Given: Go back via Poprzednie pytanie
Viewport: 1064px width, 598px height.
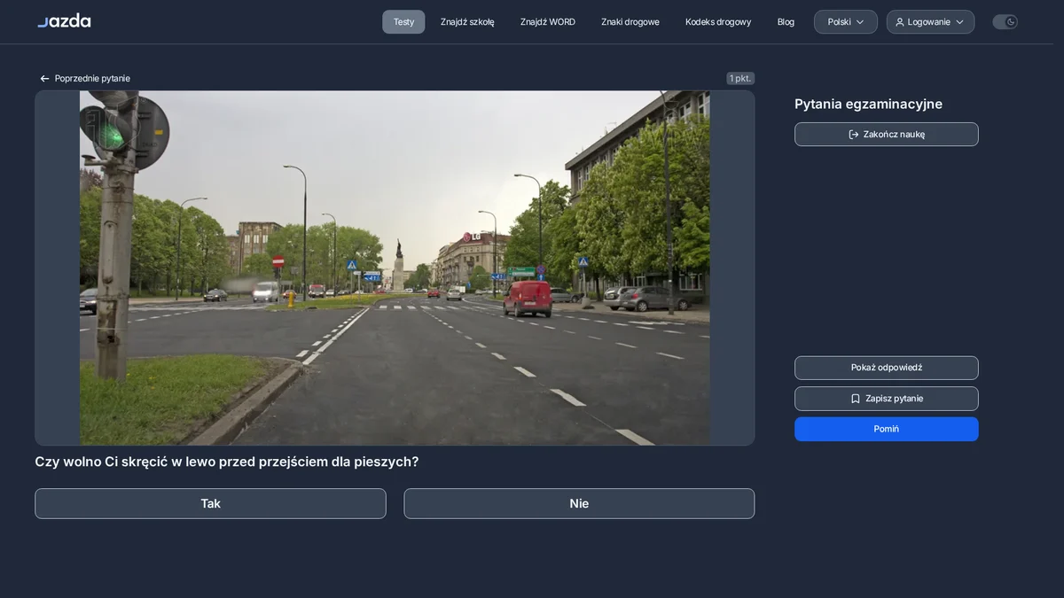Looking at the screenshot, I should point(85,79).
